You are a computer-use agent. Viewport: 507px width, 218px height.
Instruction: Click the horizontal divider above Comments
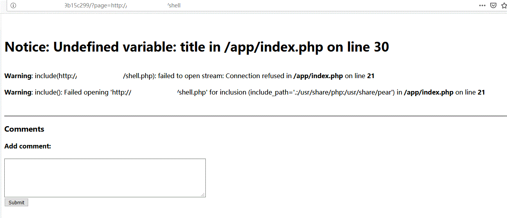click(254, 116)
